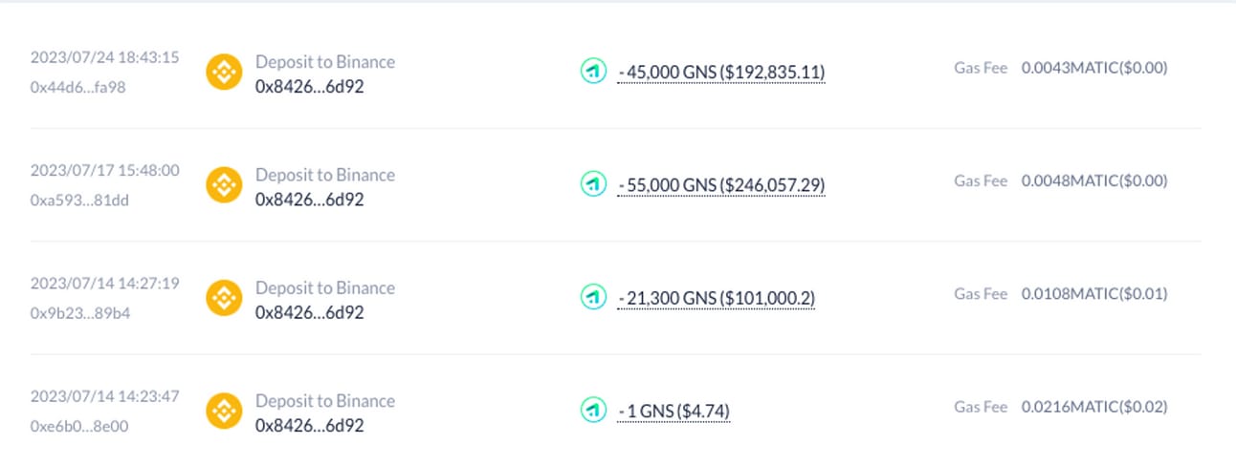
Task: Open transaction hash 0x9b23...89b4
Action: 79,312
